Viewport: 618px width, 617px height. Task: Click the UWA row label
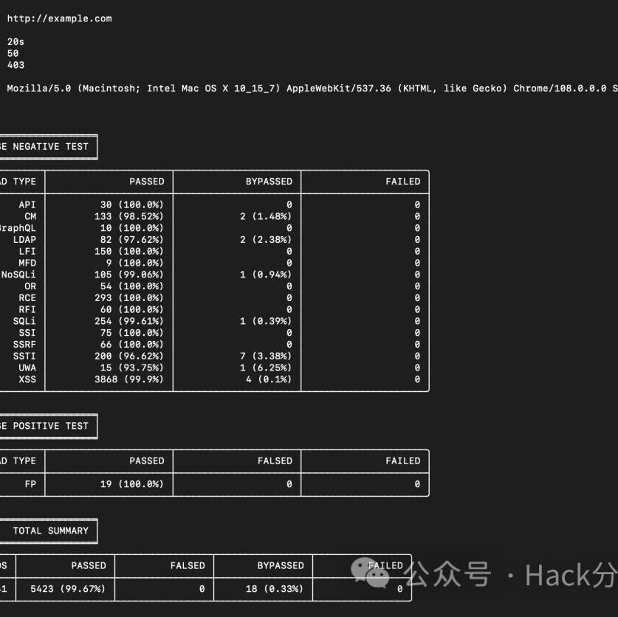27,368
